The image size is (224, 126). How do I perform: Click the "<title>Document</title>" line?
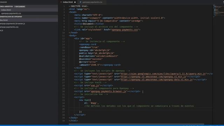[x=89, y=24]
